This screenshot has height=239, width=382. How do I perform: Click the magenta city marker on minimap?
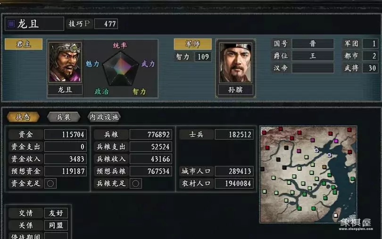coord(336,141)
